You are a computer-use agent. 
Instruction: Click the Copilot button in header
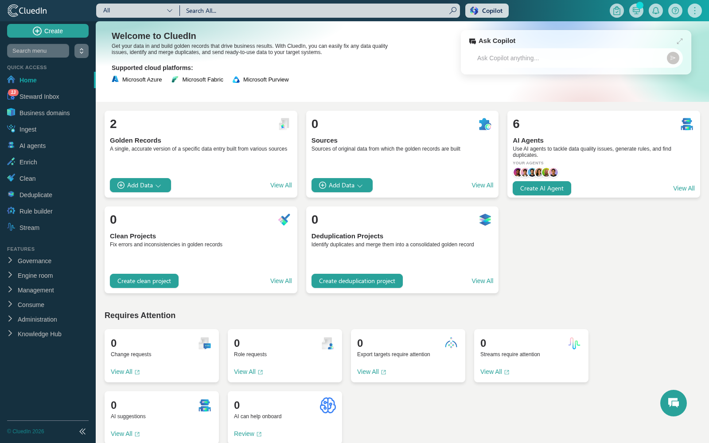(x=487, y=11)
